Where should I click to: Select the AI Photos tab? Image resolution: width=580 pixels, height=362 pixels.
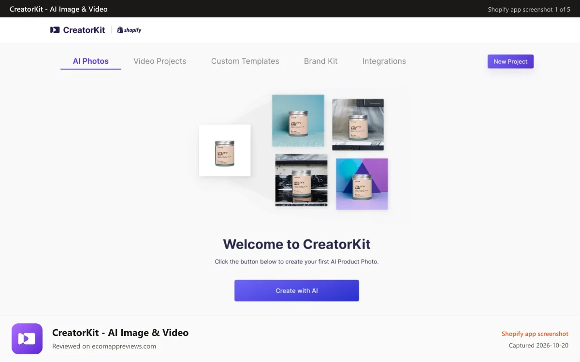(x=91, y=61)
